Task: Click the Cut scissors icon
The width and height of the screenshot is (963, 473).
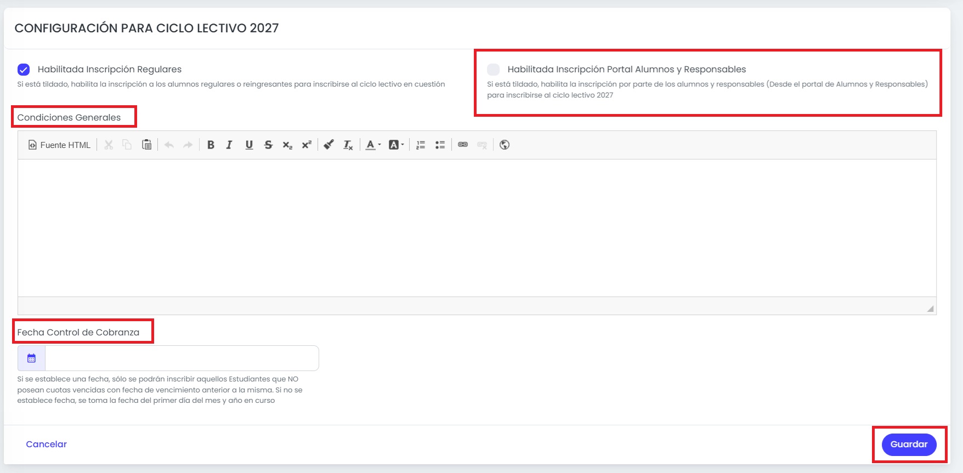Action: tap(109, 145)
